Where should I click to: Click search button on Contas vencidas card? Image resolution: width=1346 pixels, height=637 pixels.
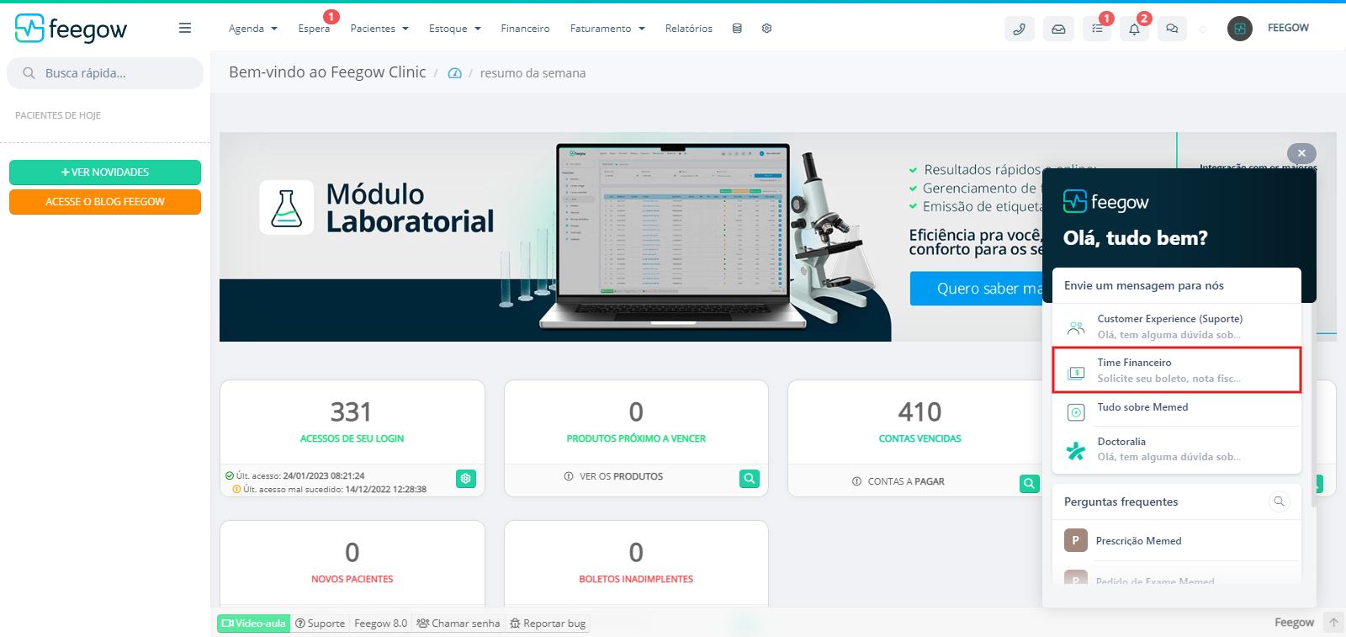pos(1030,484)
